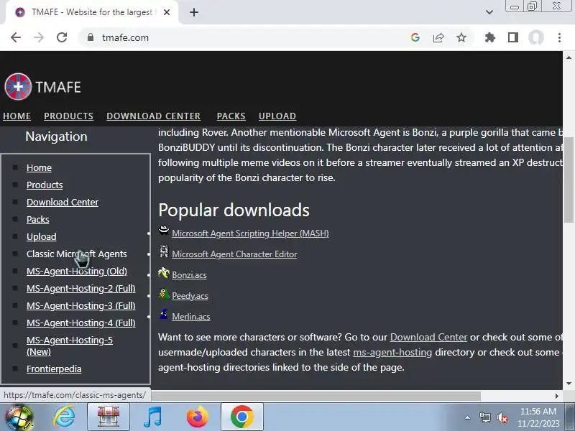Image resolution: width=575 pixels, height=431 pixels.
Task: Click the padlock site info icon
Action: (x=91, y=37)
